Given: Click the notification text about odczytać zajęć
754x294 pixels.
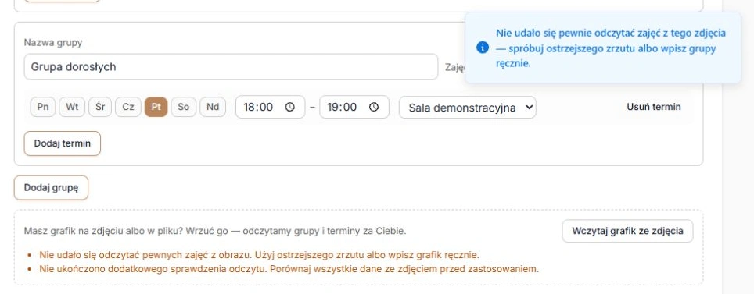Looking at the screenshot, I should (611, 48).
